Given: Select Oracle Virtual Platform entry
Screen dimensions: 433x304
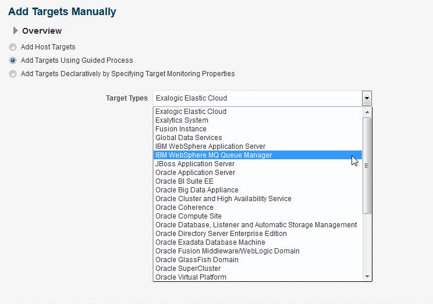Looking at the screenshot, I should tap(258, 277).
